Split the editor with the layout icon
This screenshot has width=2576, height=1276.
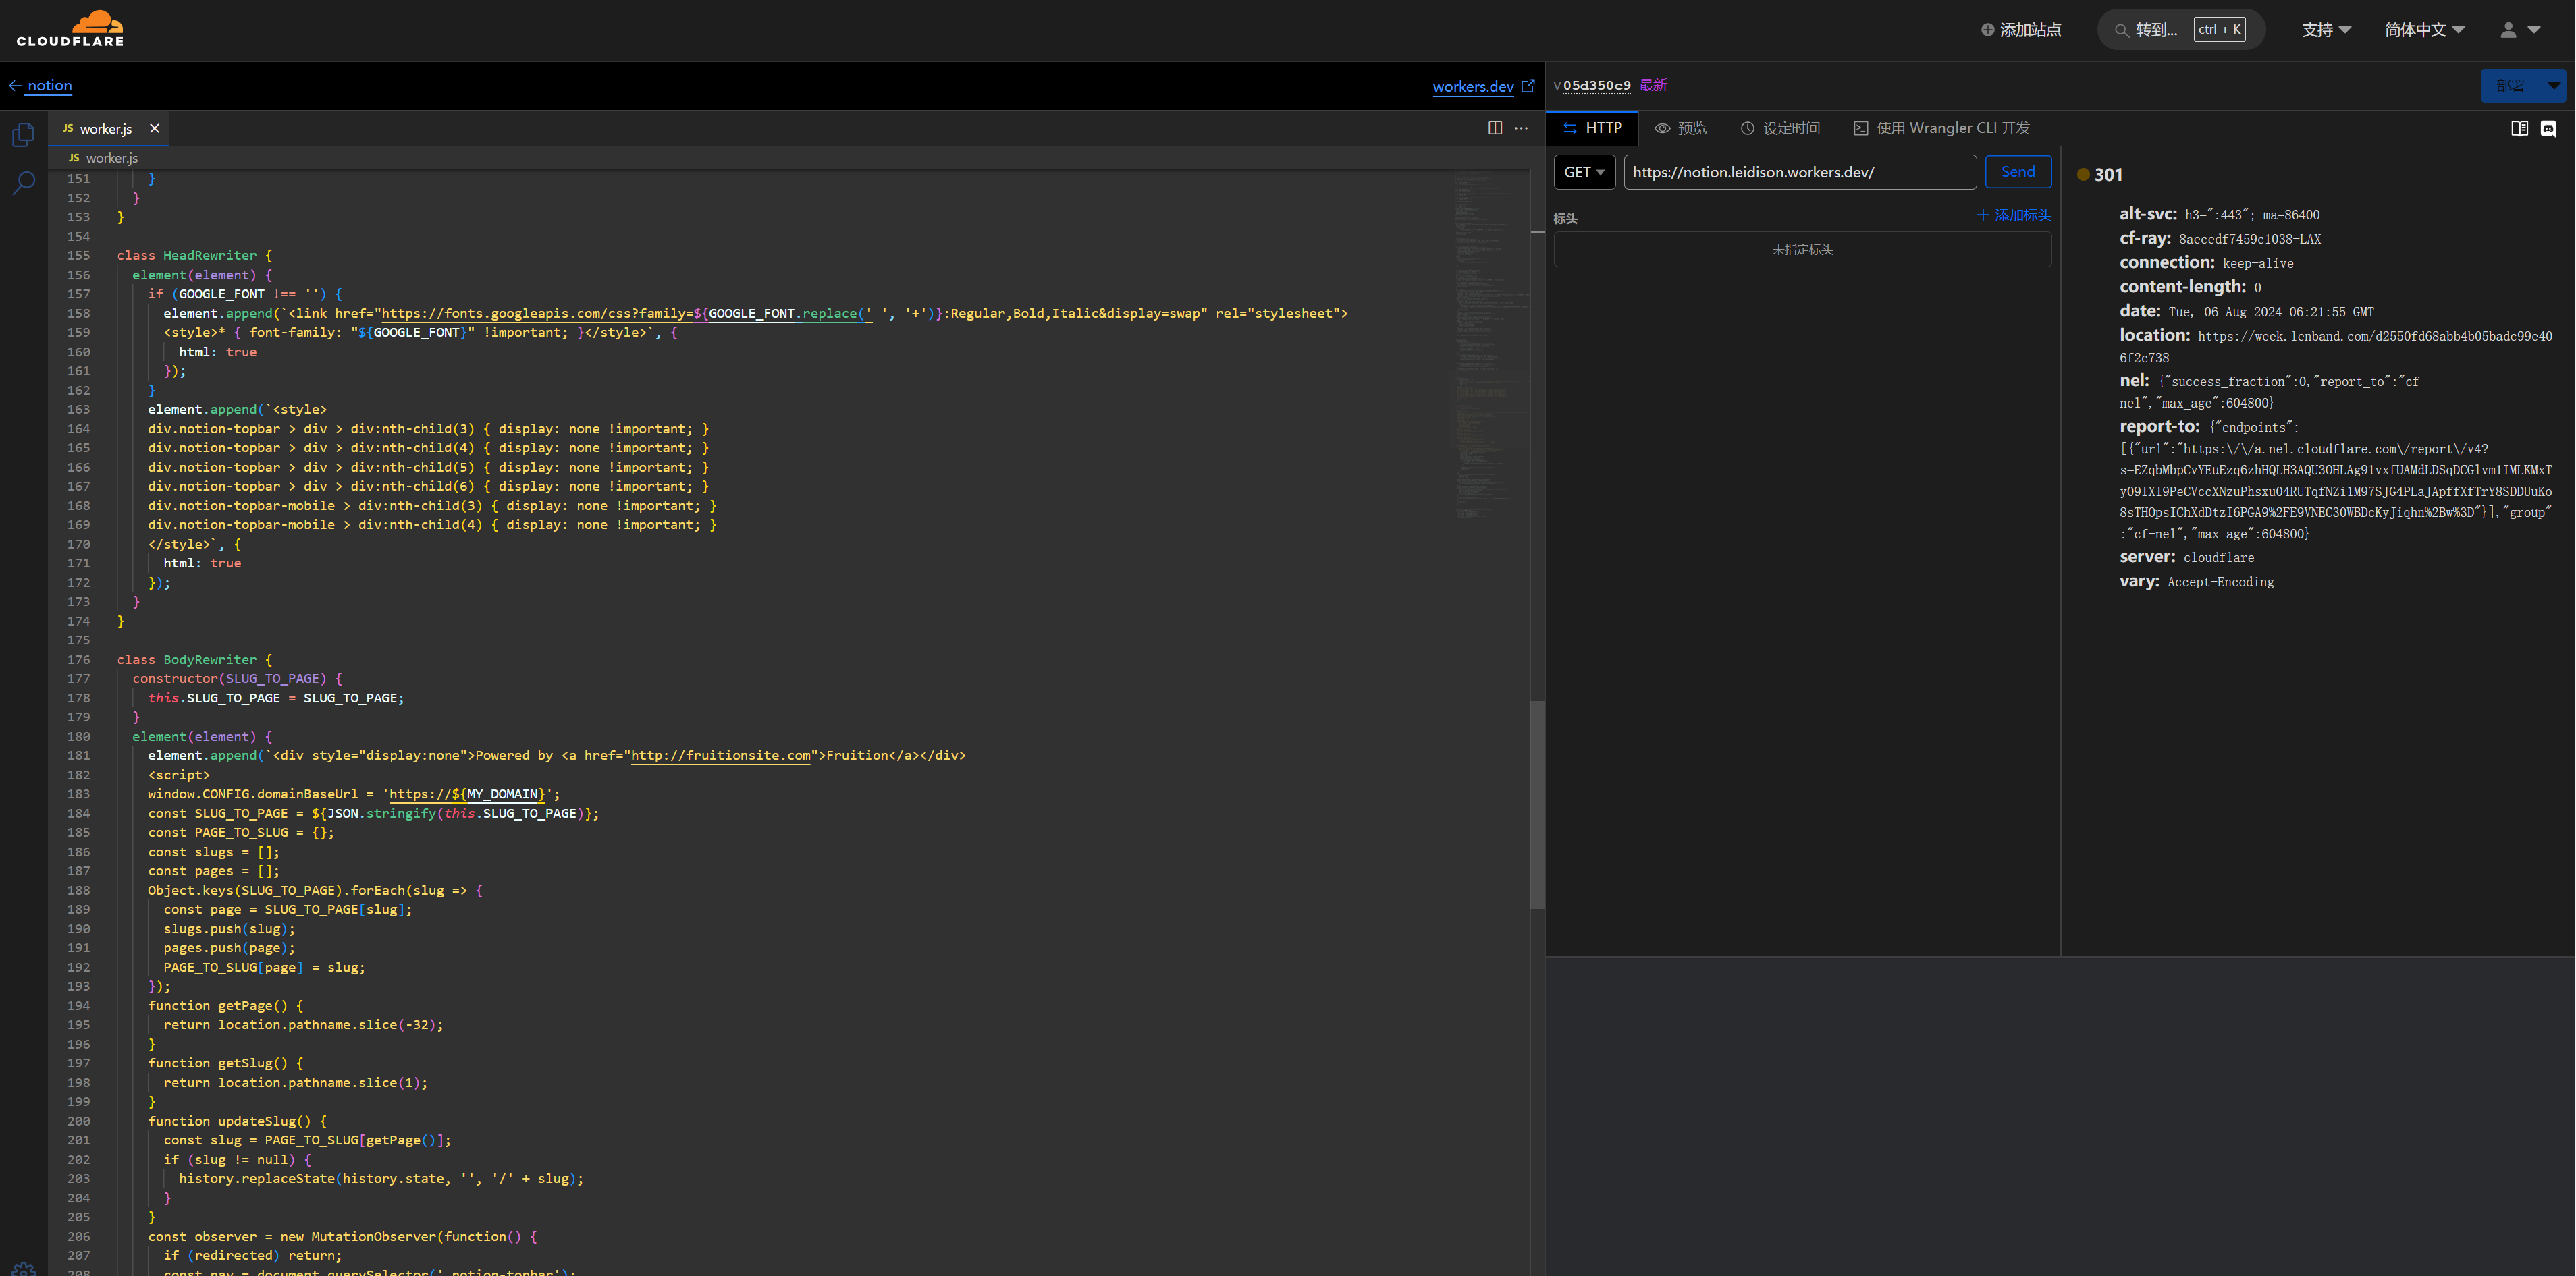[1494, 128]
